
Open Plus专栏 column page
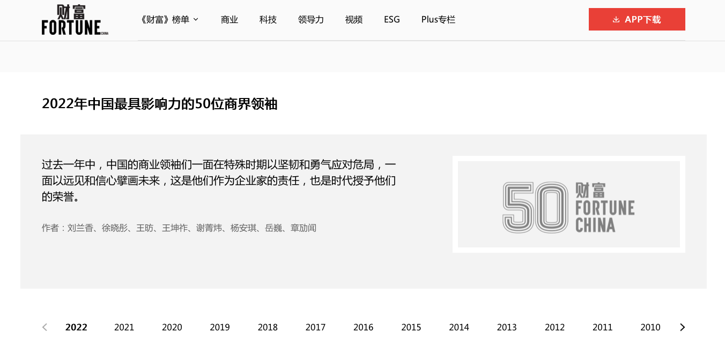pyautogui.click(x=438, y=20)
